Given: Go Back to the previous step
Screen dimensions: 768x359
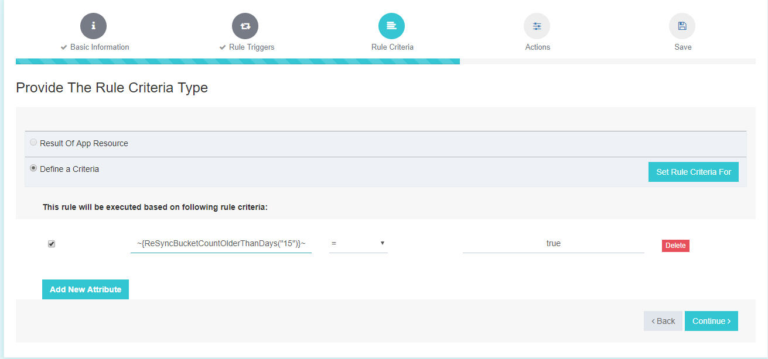Looking at the screenshot, I should [663, 321].
